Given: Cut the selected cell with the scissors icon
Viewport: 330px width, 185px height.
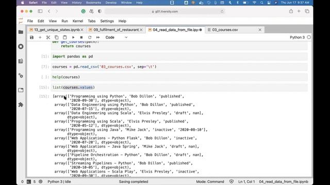Looking at the screenshot, I should 48,38.
